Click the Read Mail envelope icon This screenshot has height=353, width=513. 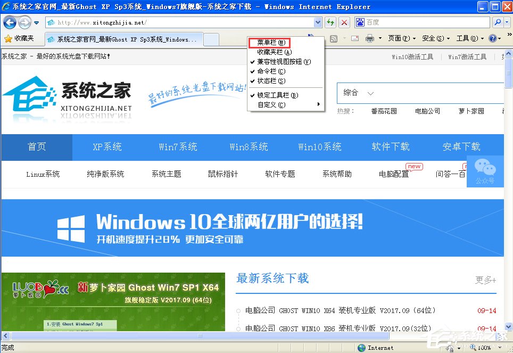click(x=354, y=38)
